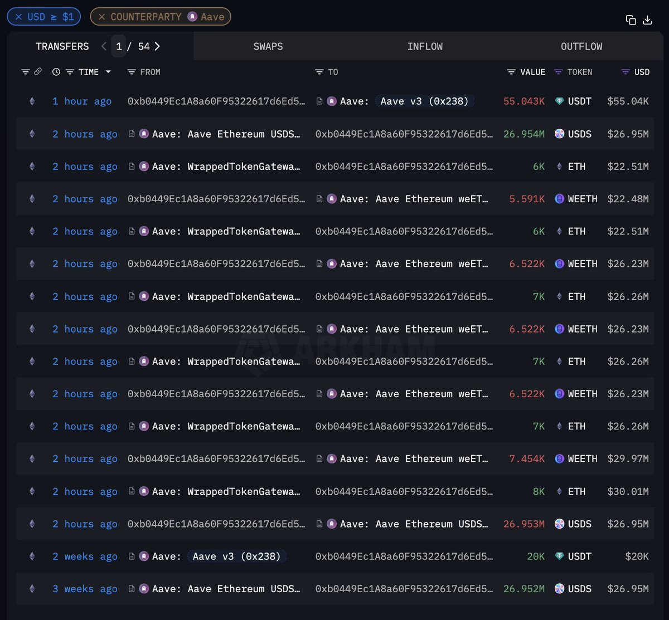Click the download icon at top right

pos(647,20)
